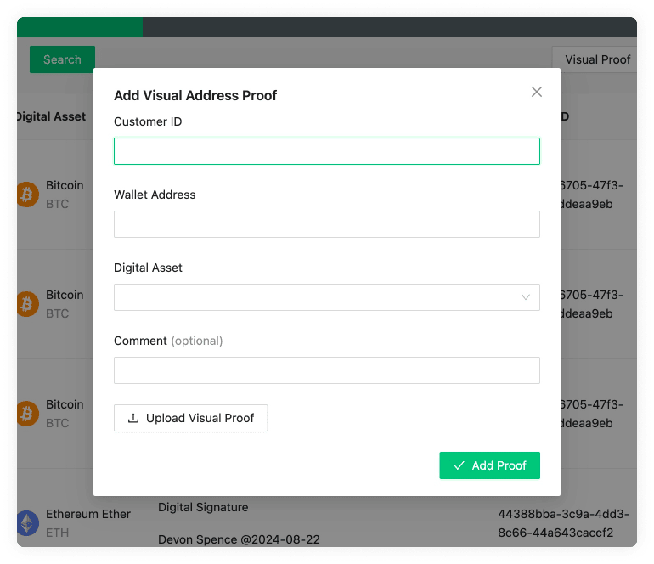Submit with the Add Proof button
The image size is (654, 564).
click(489, 465)
